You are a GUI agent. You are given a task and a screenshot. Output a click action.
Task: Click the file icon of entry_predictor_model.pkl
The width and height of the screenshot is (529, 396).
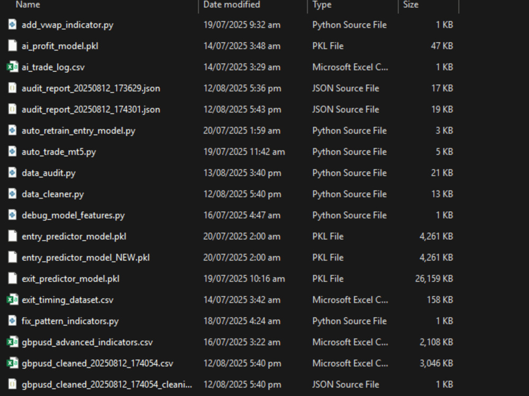[13, 237]
